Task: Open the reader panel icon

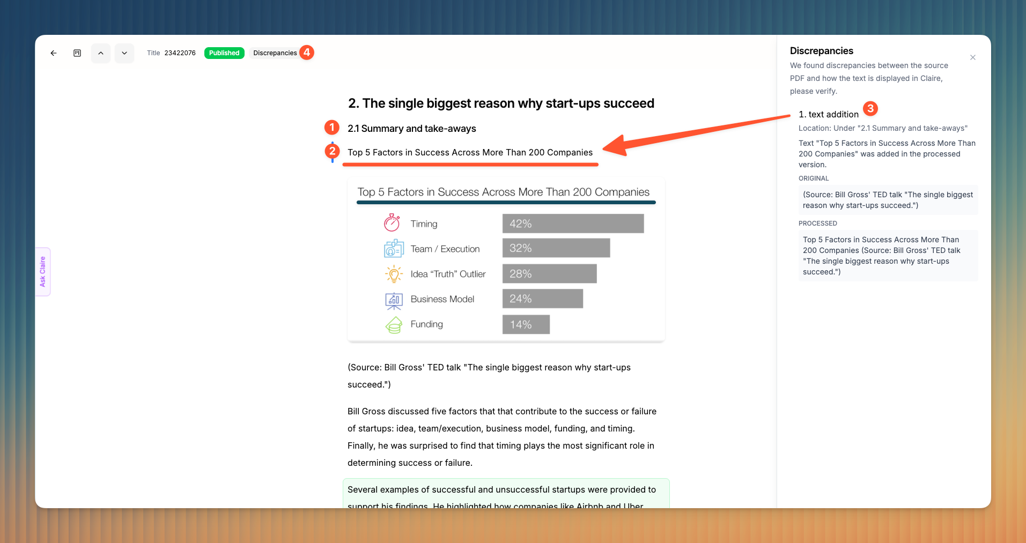Action: pyautogui.click(x=77, y=53)
